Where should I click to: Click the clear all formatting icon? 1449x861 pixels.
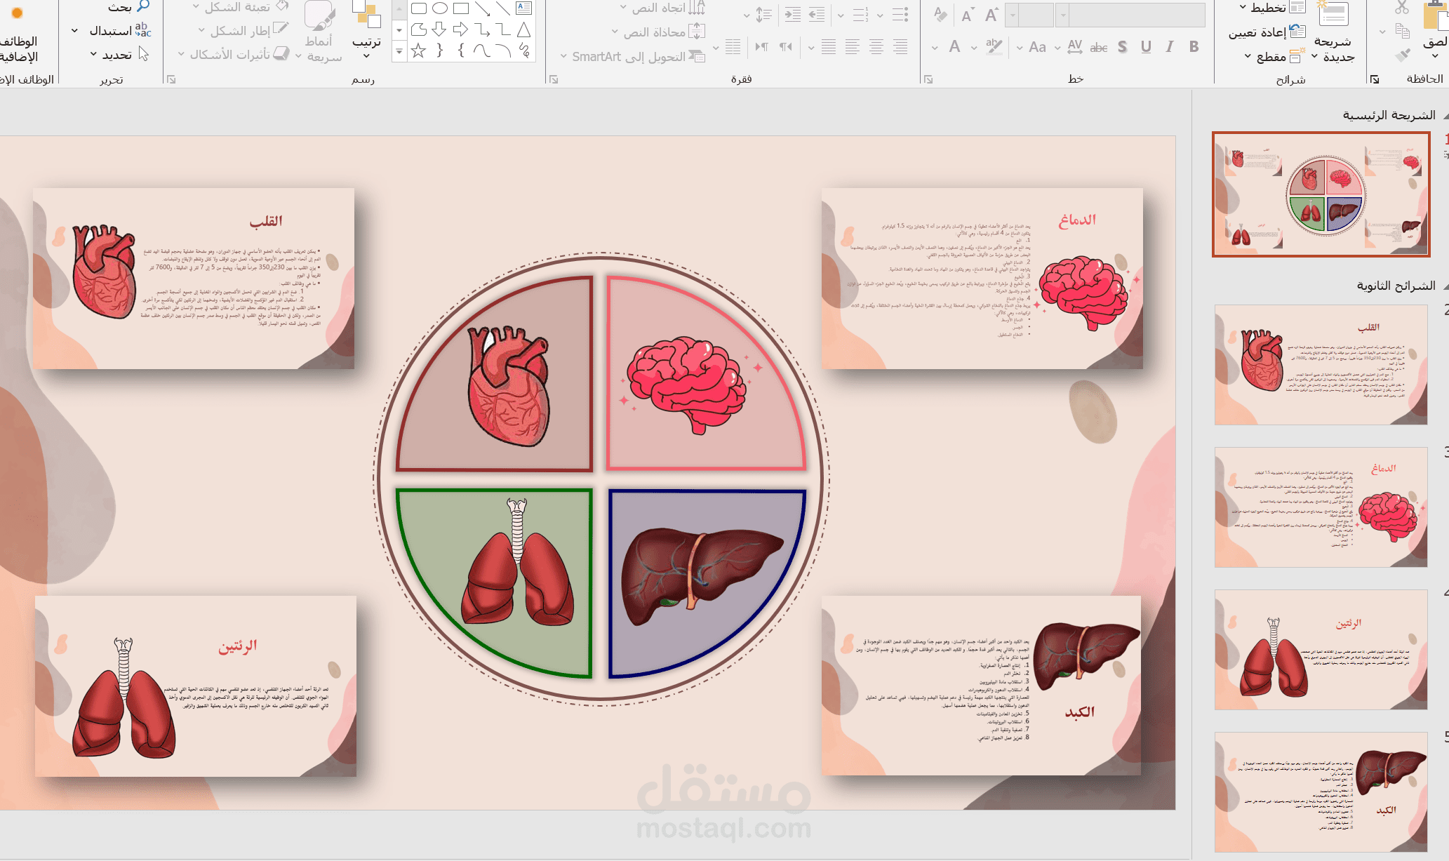[x=941, y=15]
